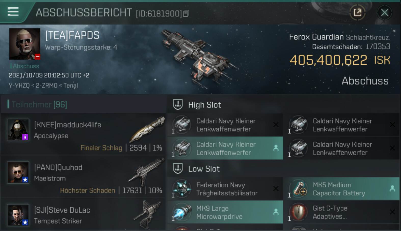The height and width of the screenshot is (231, 401).
Task: Click the Teilnehmer [96] header
Action: point(37,104)
